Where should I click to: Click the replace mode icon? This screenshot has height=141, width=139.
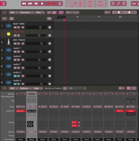point(113,4)
